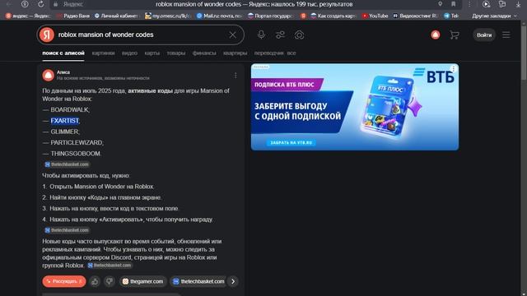Click the Alice avatar in the answer card

[x=48, y=75]
